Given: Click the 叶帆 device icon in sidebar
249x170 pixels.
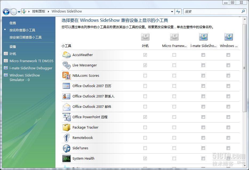Looking at the screenshot, I should tap(6, 53).
